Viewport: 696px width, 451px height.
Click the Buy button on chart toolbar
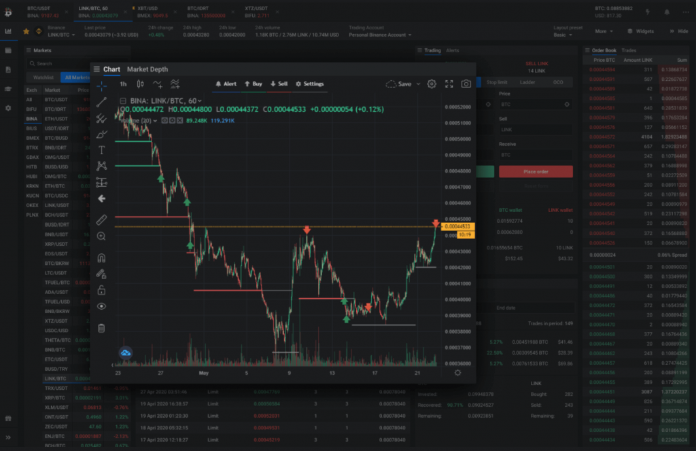(x=254, y=84)
